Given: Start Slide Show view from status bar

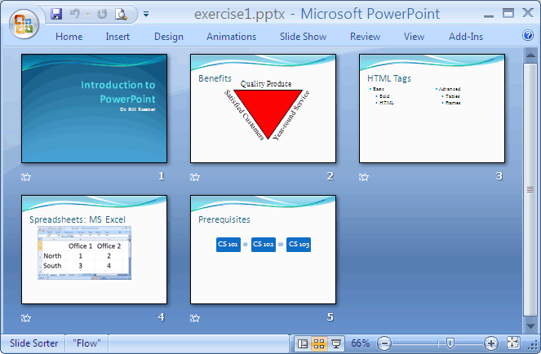Looking at the screenshot, I should [x=336, y=343].
